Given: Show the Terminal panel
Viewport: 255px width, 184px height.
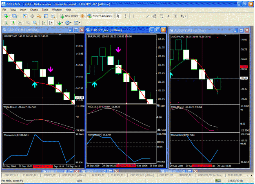Looking at the screenshot, I should [46, 16].
